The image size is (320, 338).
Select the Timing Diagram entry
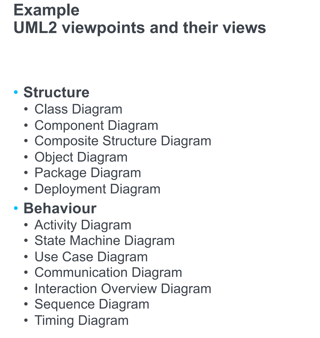coord(81,320)
